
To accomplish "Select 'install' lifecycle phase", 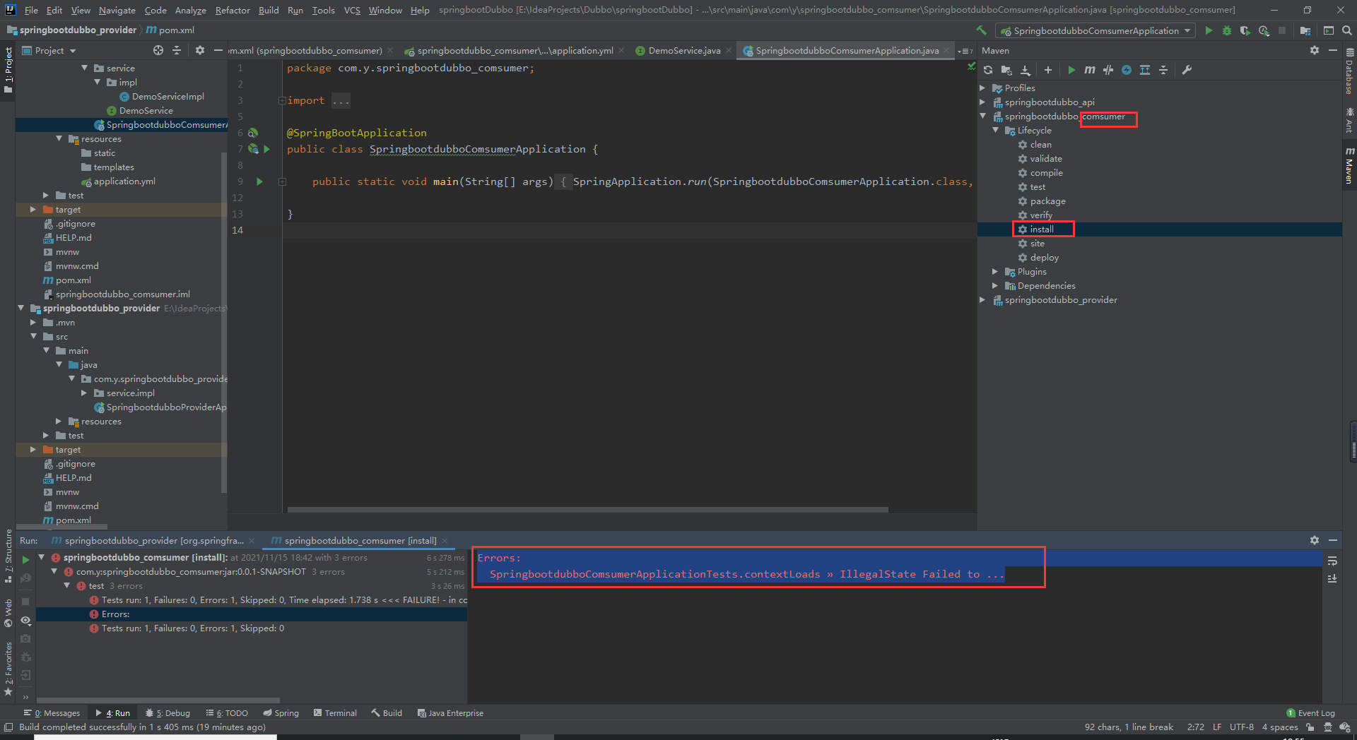I will coord(1041,229).
